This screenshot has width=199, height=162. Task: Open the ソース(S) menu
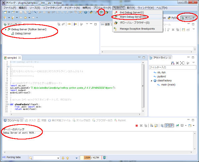coord(34,8)
